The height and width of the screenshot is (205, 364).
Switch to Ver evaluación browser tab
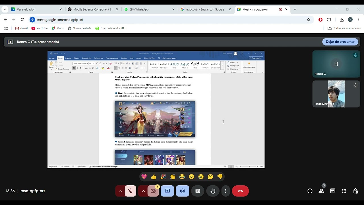click(36, 9)
